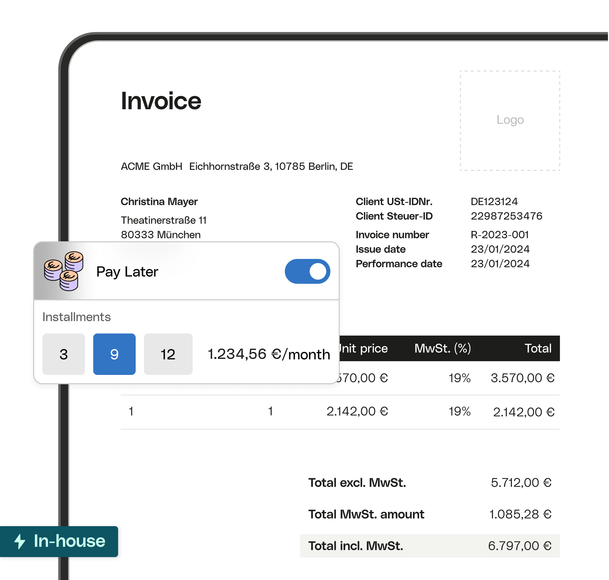Click the Pay Later title text
The image size is (609, 580).
[x=127, y=272]
